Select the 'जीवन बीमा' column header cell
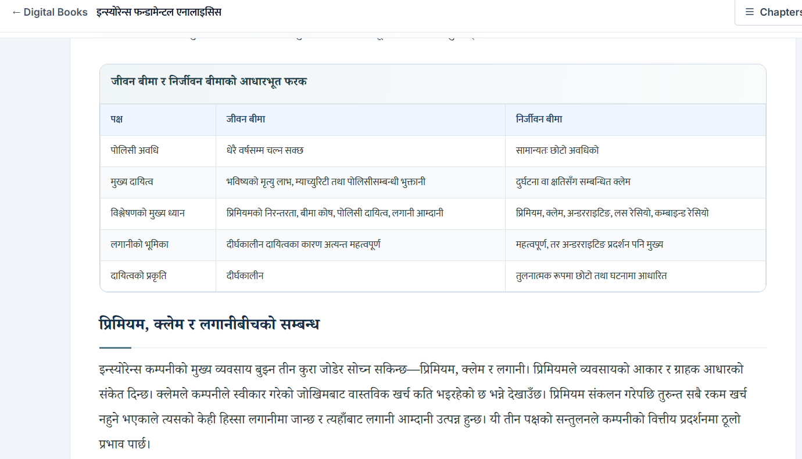This screenshot has height=459, width=802. point(361,120)
